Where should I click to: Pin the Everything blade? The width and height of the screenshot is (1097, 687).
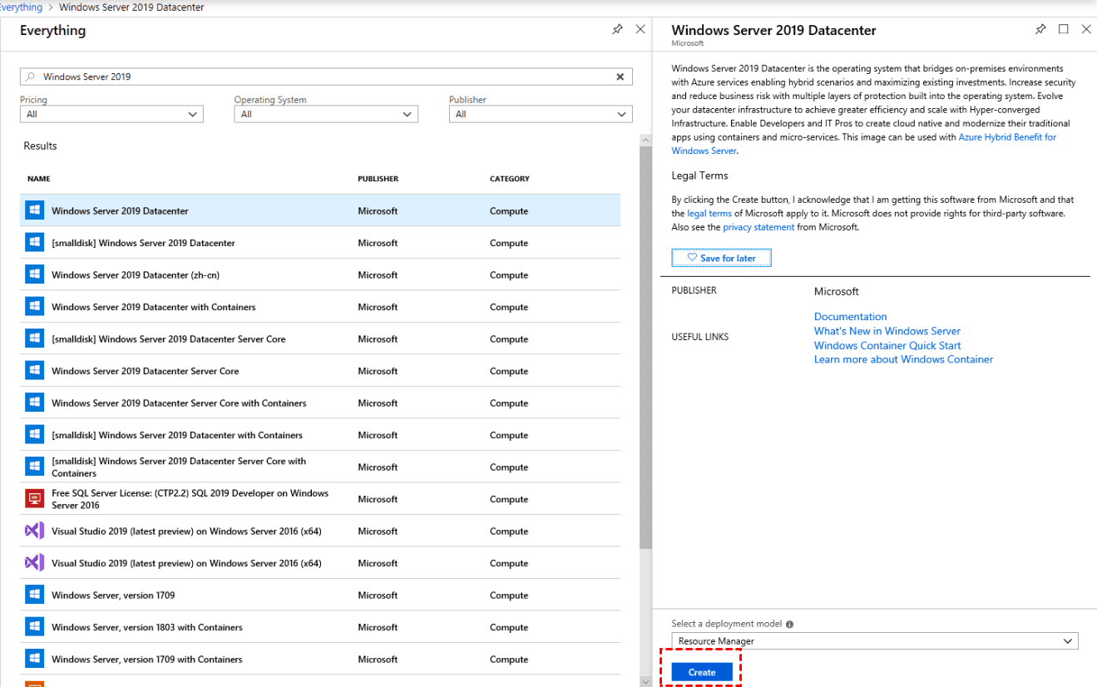click(617, 29)
